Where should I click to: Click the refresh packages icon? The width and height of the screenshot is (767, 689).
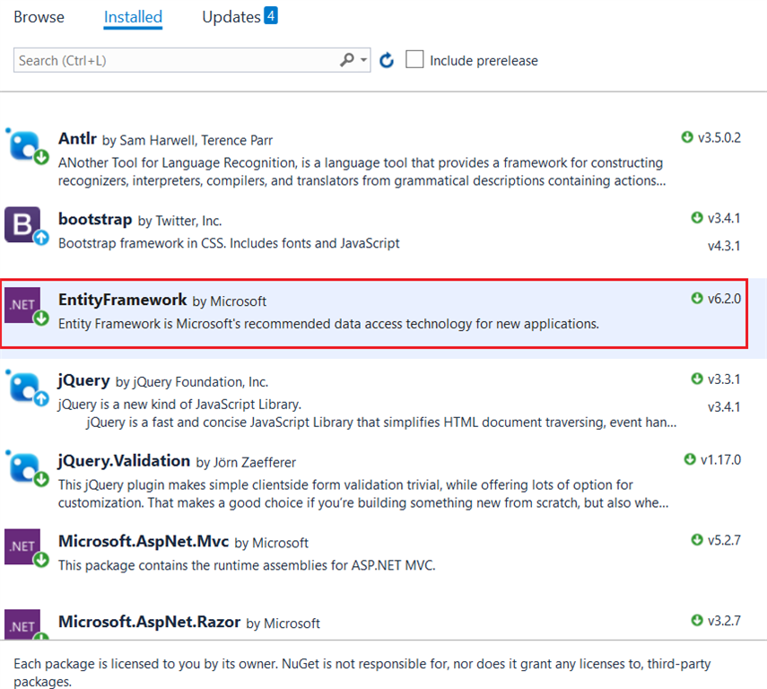coord(387,60)
